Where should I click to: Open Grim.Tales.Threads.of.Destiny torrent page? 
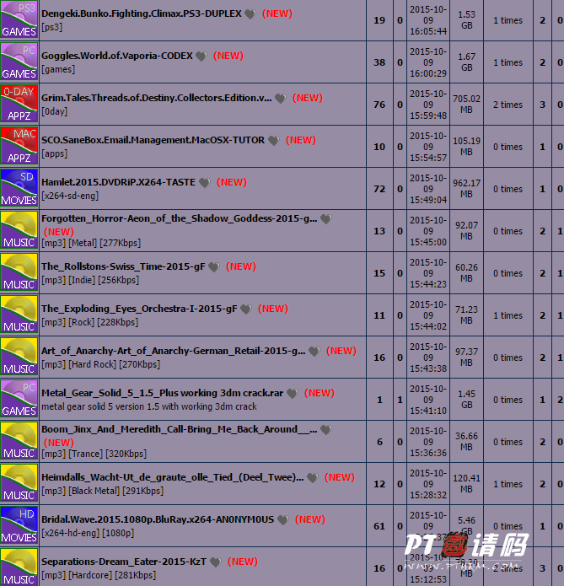point(157,99)
